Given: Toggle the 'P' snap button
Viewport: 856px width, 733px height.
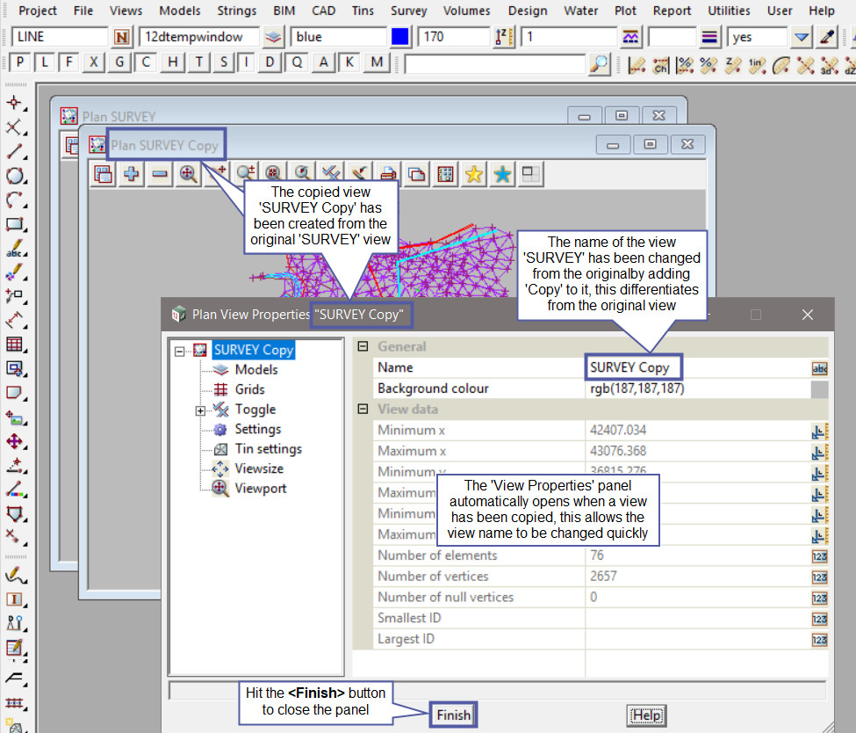Looking at the screenshot, I should (20, 63).
